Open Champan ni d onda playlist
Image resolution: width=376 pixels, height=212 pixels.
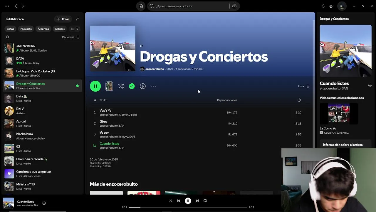[43, 161]
